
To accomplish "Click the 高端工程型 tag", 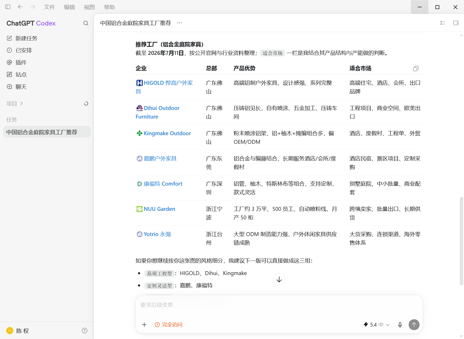I will 159,273.
